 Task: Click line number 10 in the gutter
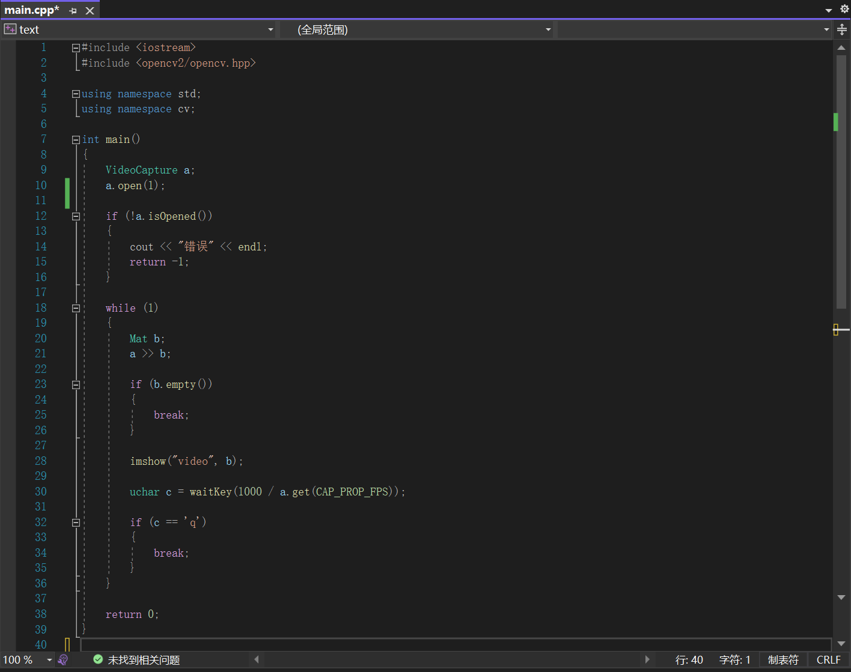pyautogui.click(x=41, y=186)
